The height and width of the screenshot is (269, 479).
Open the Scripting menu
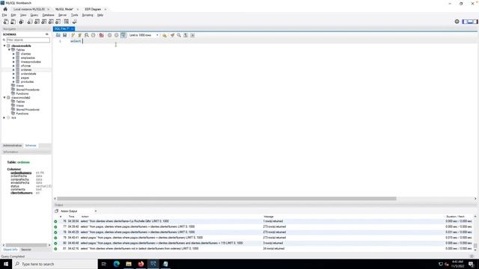88,15
